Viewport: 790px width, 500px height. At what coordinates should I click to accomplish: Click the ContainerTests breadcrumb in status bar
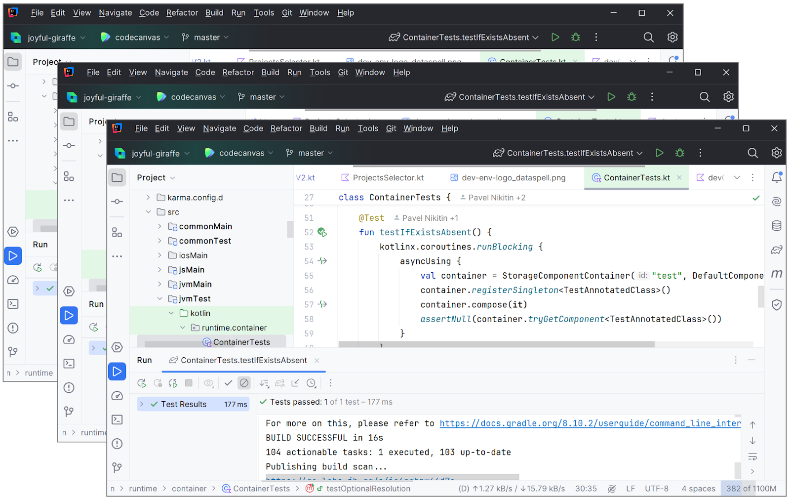256,489
